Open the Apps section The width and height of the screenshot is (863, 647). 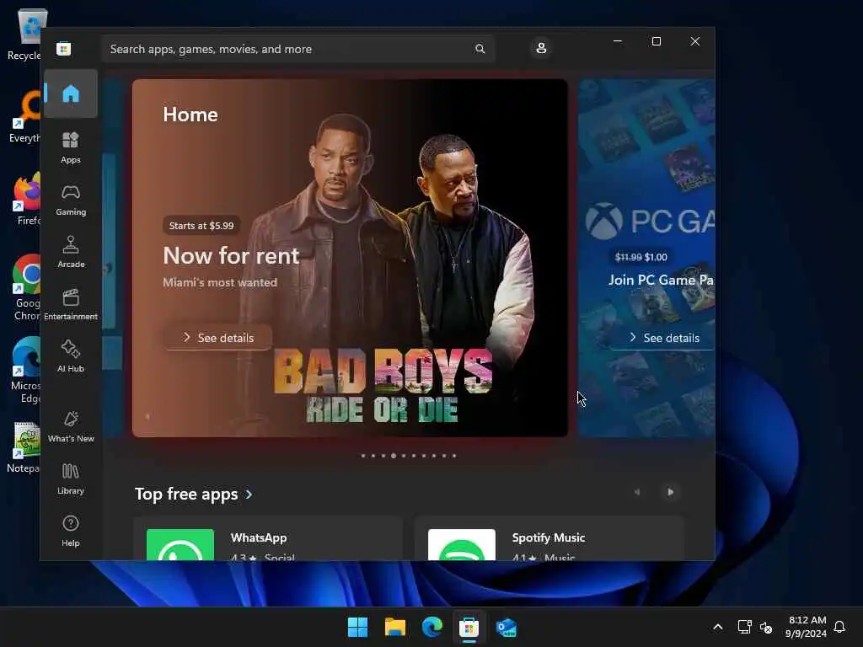[71, 147]
